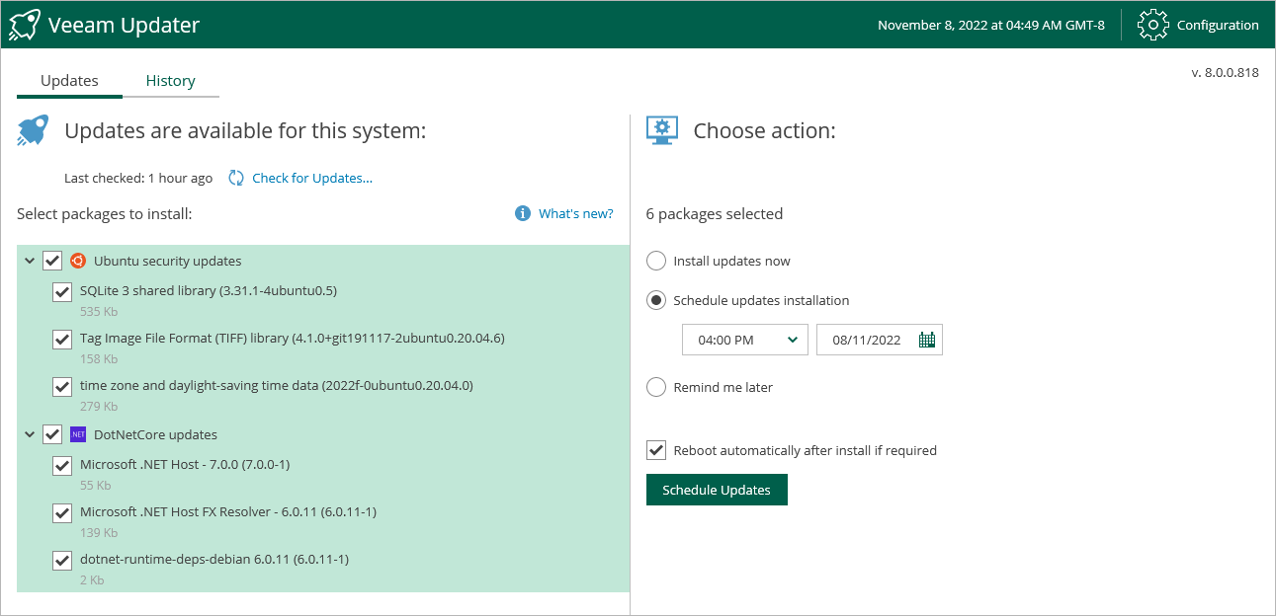This screenshot has height=616, width=1276.
Task: Click the What's new info icon
Action: pos(523,213)
